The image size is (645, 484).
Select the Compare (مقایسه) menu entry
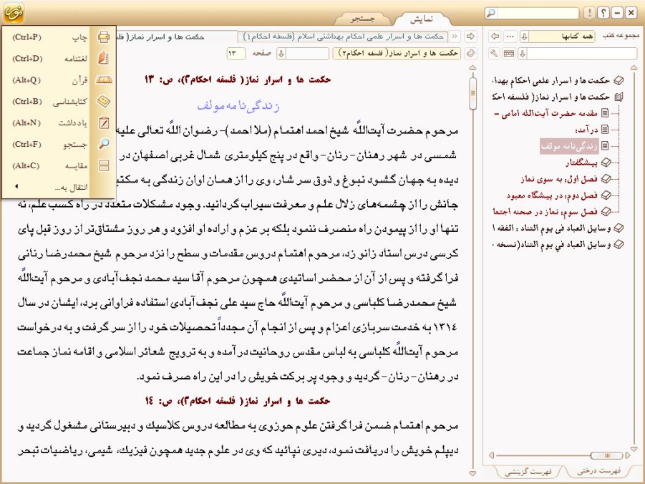pyautogui.click(x=59, y=165)
